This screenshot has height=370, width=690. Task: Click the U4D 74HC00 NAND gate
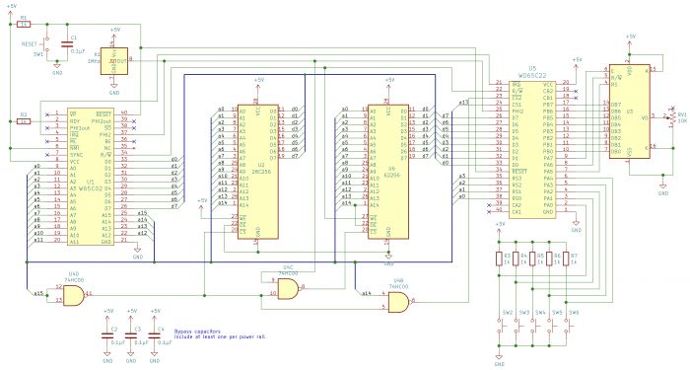[x=74, y=296]
